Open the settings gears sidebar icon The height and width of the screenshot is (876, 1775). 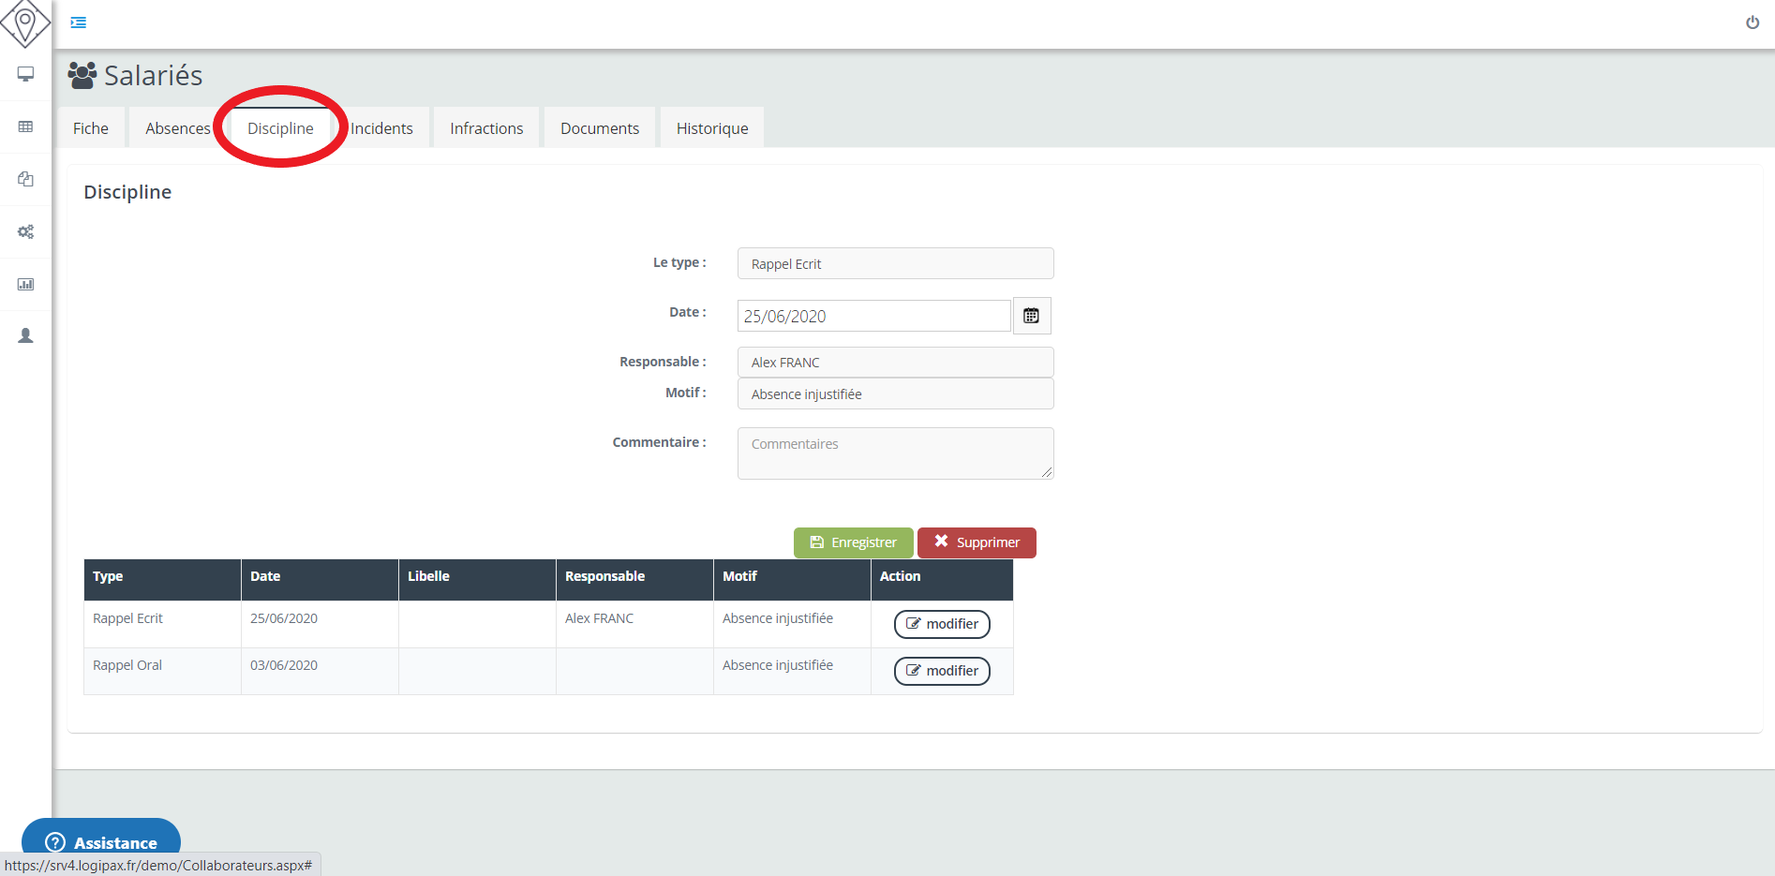coord(26,231)
